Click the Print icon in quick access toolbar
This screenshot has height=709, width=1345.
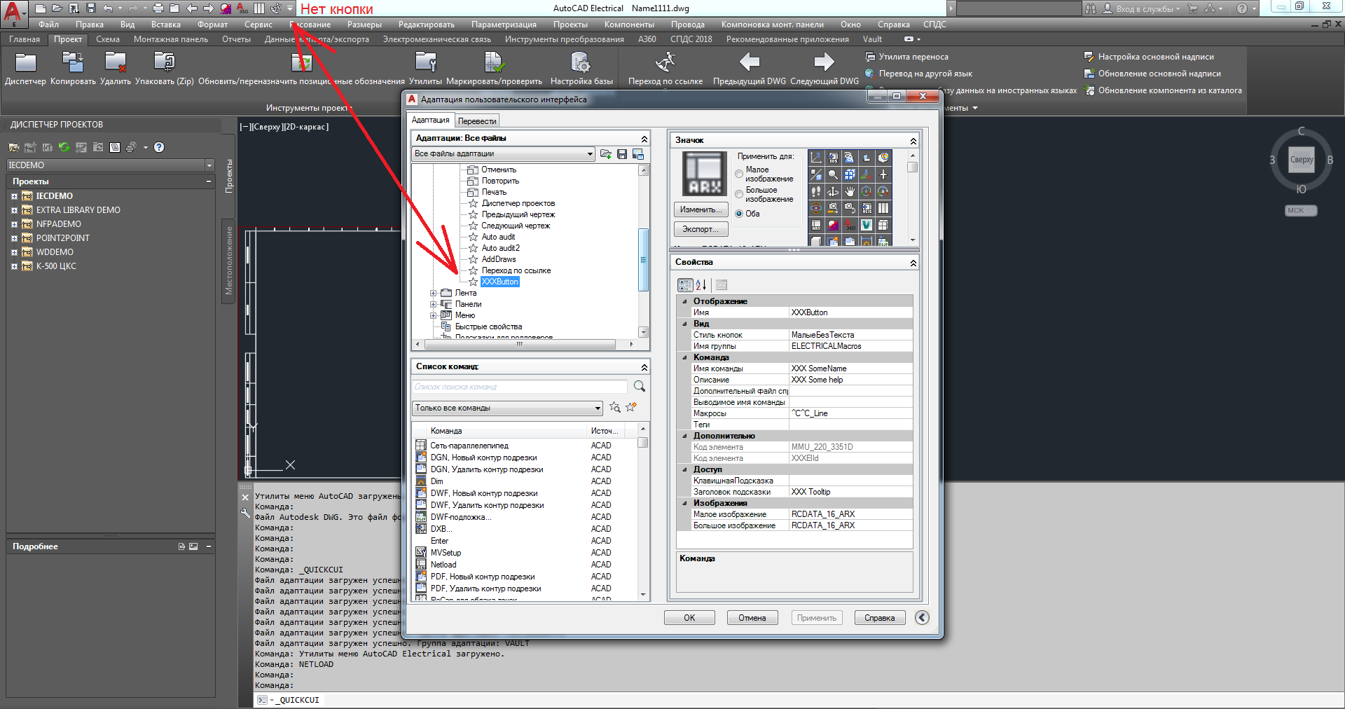(x=158, y=8)
